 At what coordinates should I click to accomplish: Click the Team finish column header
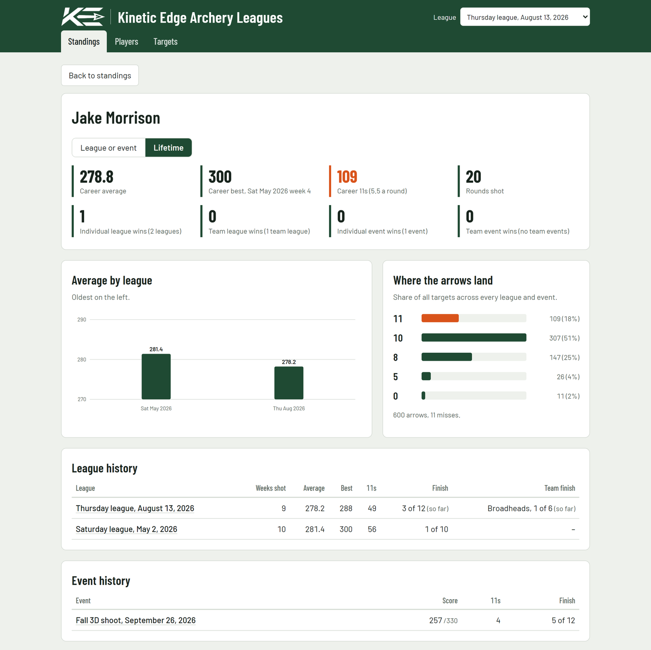[x=560, y=488]
